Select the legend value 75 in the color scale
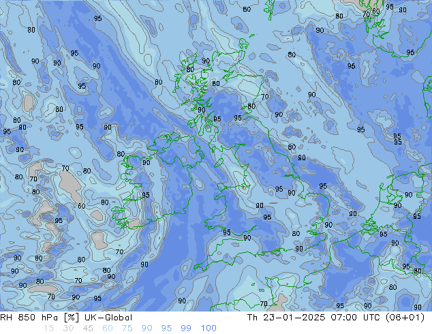The height and width of the screenshot is (334, 432). [x=127, y=329]
